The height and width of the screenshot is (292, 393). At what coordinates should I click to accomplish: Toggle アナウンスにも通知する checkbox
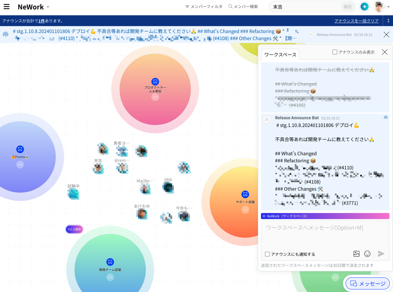coord(267,254)
